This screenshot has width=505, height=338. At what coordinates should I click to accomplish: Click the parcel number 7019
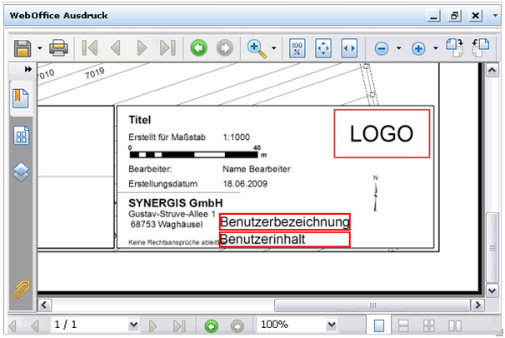tap(95, 73)
